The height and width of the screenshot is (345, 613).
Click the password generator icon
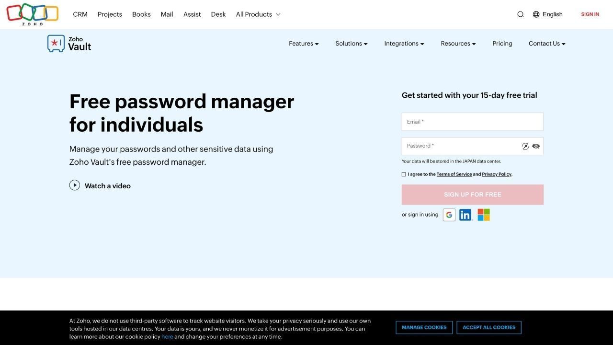pos(525,146)
